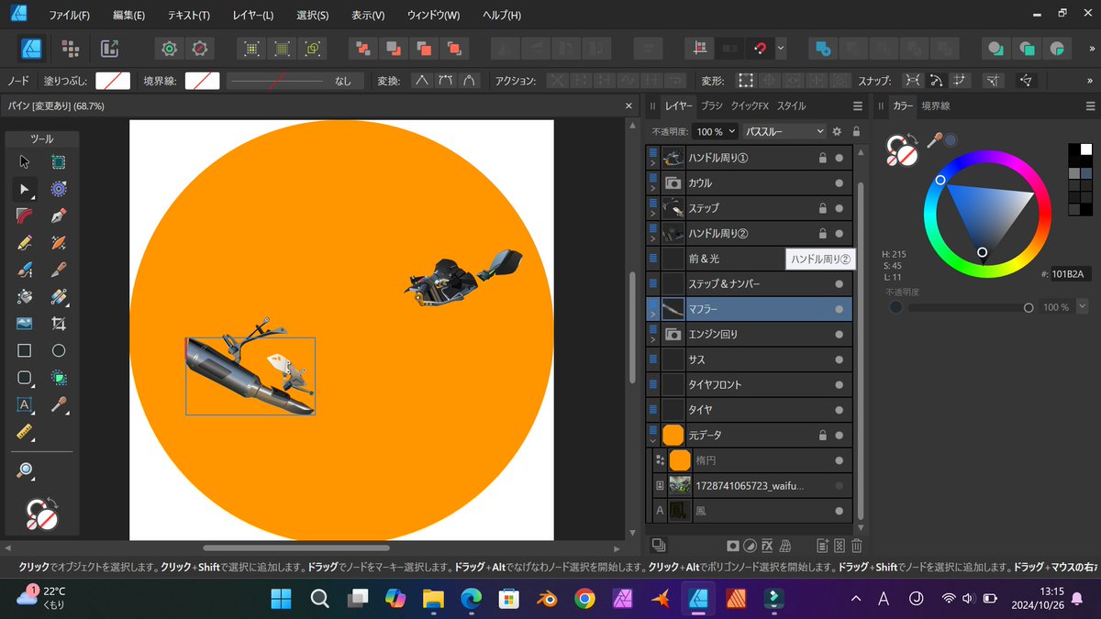The image size is (1101, 619).
Task: Open layer effects FX icon
Action: [x=767, y=546]
